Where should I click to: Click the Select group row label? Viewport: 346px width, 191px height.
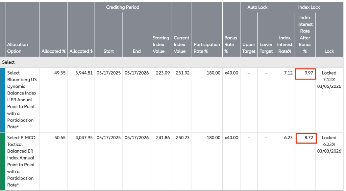coord(8,62)
